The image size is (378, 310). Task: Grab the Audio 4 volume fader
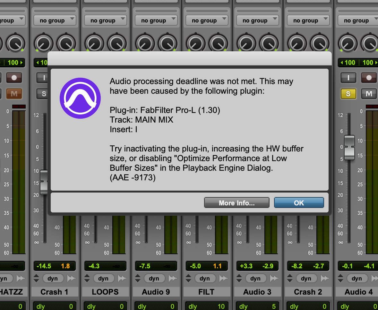click(x=349, y=148)
